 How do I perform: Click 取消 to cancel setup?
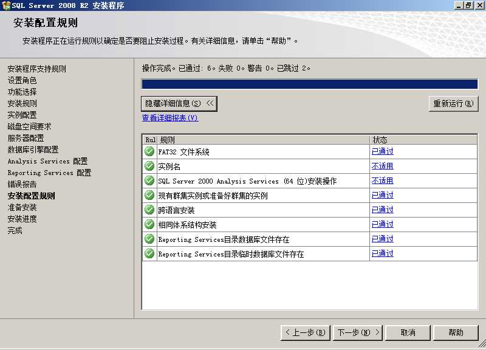(x=408, y=332)
